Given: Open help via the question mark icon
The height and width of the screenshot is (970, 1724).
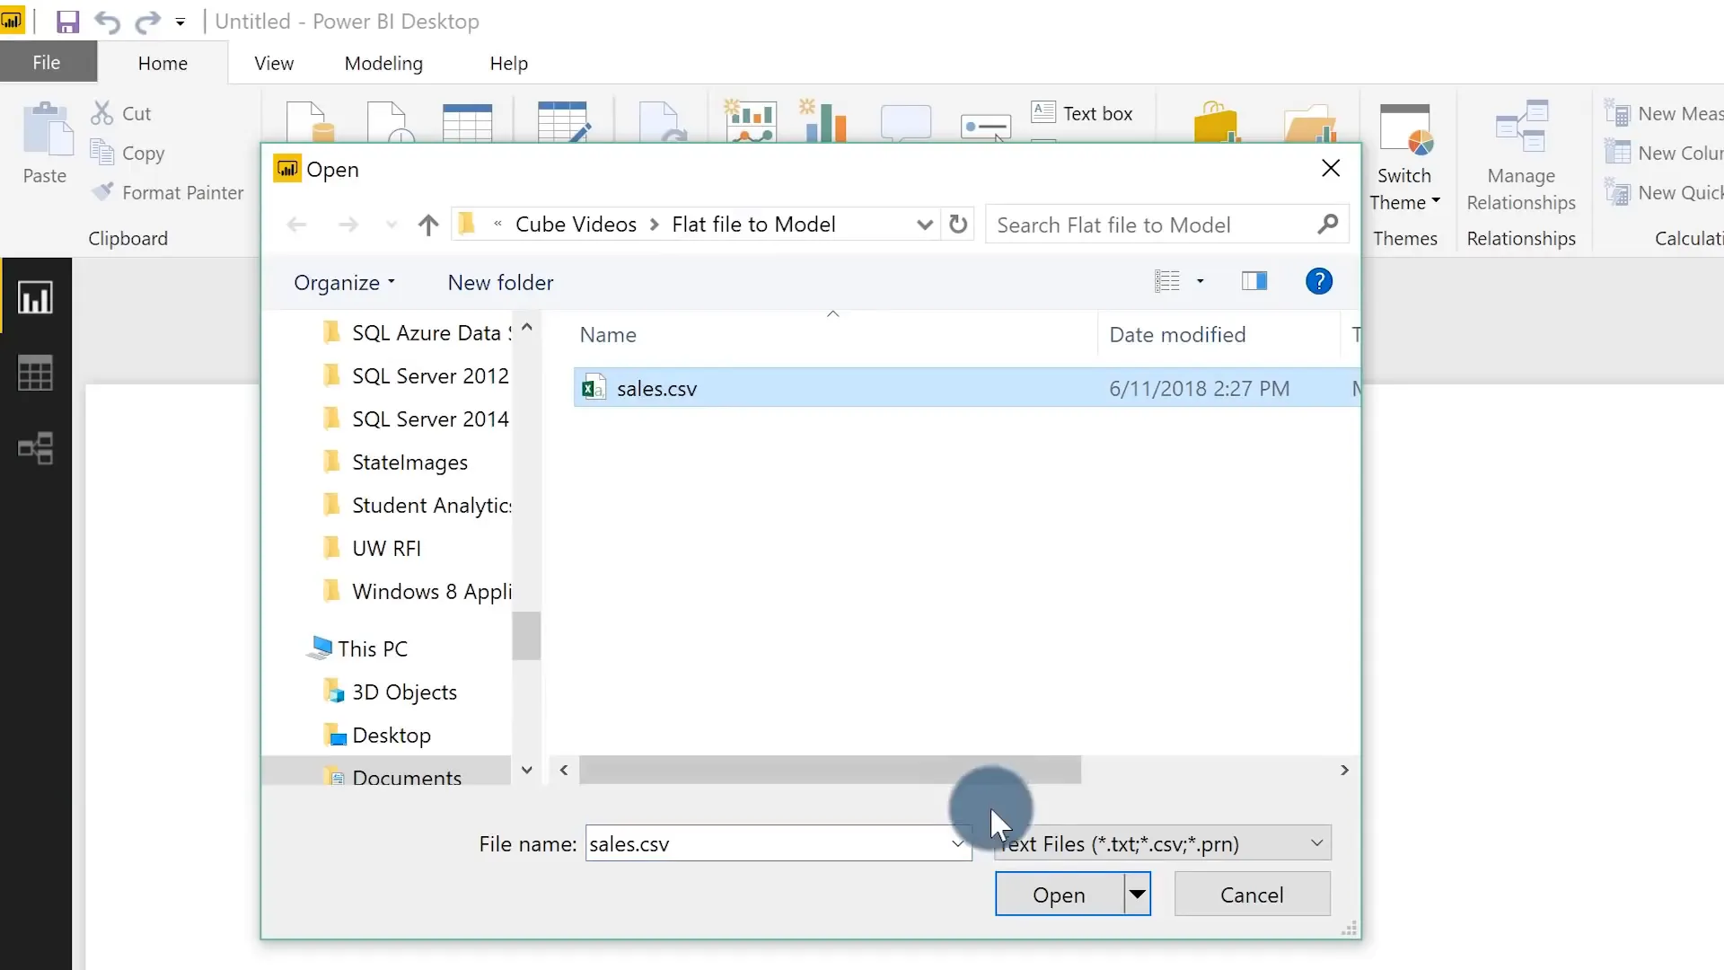Looking at the screenshot, I should [1318, 280].
